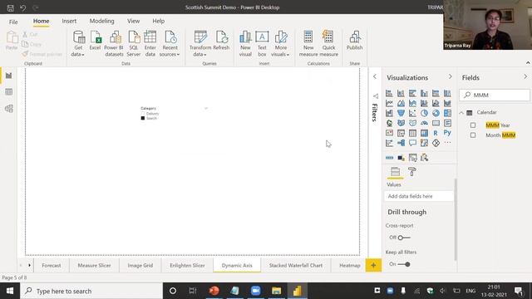The image size is (532, 299).
Task: Open the File menu
Action: pos(13,22)
